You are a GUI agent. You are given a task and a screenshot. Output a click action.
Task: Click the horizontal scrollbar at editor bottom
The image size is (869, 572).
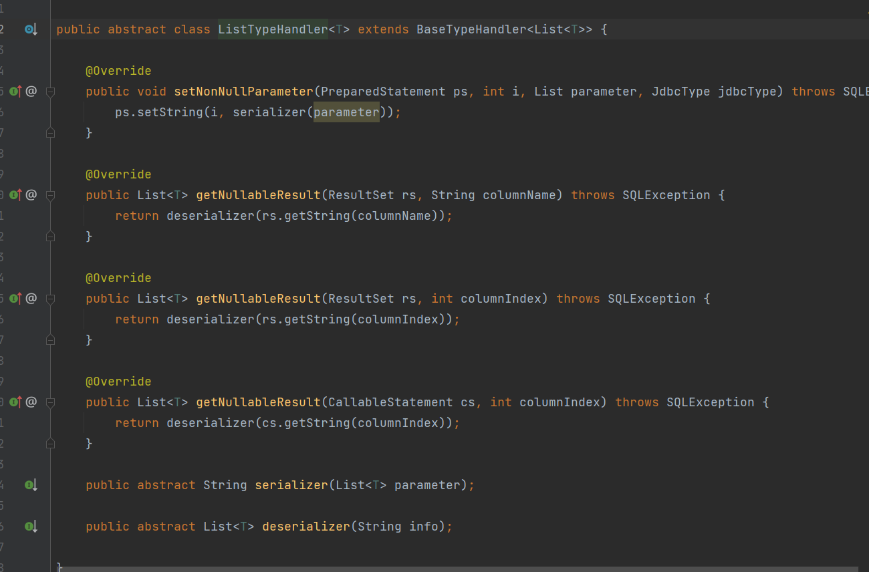(x=461, y=569)
